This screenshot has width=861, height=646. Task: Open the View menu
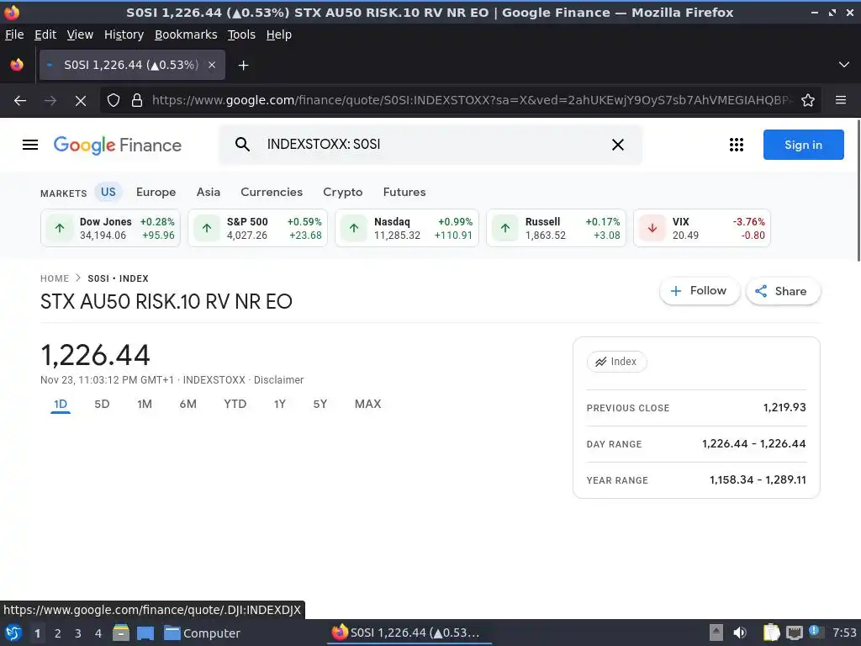pos(80,34)
